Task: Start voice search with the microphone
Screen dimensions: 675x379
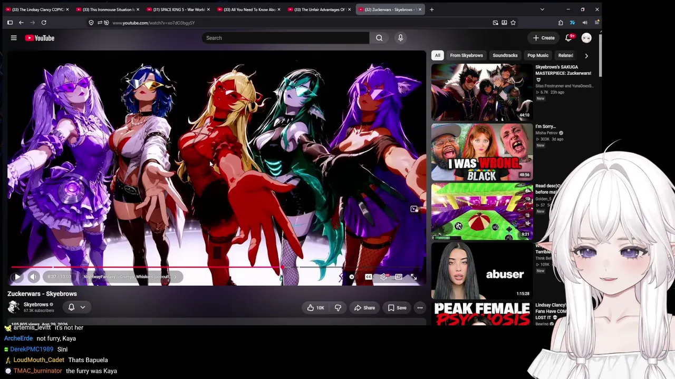Action: [400, 38]
